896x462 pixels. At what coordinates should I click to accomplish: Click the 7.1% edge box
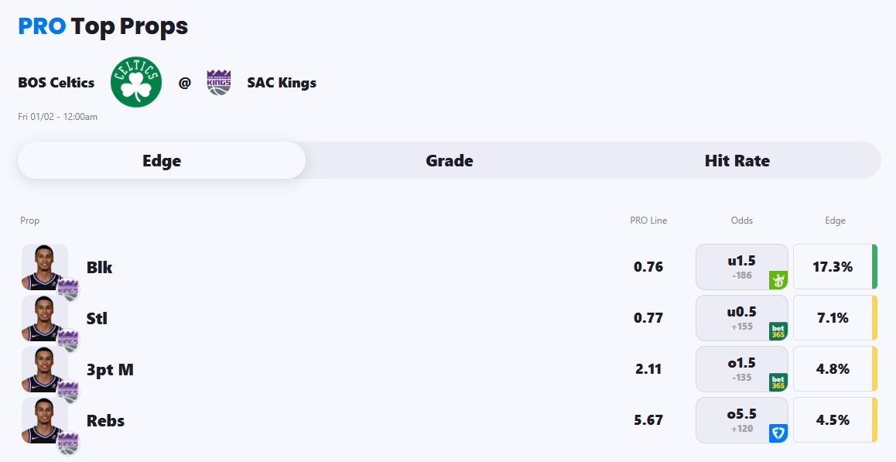click(833, 318)
